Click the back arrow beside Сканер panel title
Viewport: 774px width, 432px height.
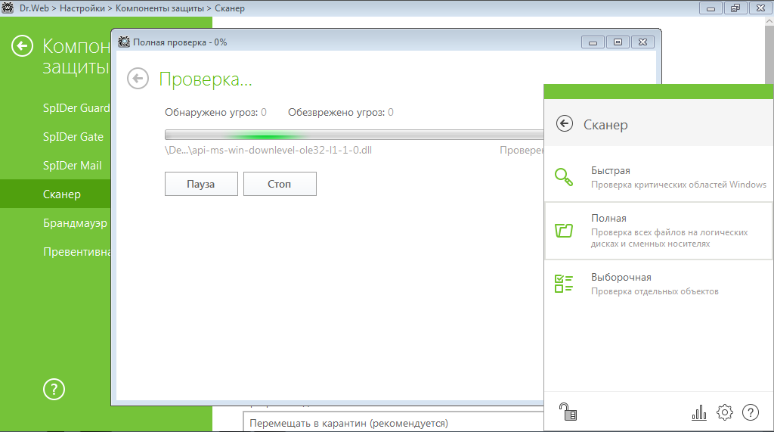point(565,123)
